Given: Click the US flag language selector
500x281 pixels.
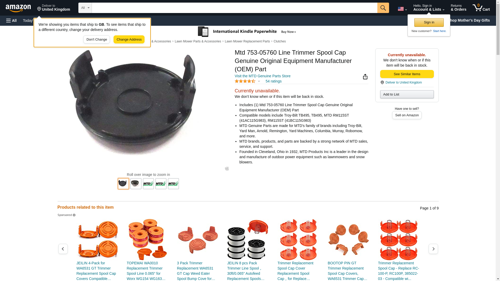Looking at the screenshot, I should pyautogui.click(x=402, y=9).
